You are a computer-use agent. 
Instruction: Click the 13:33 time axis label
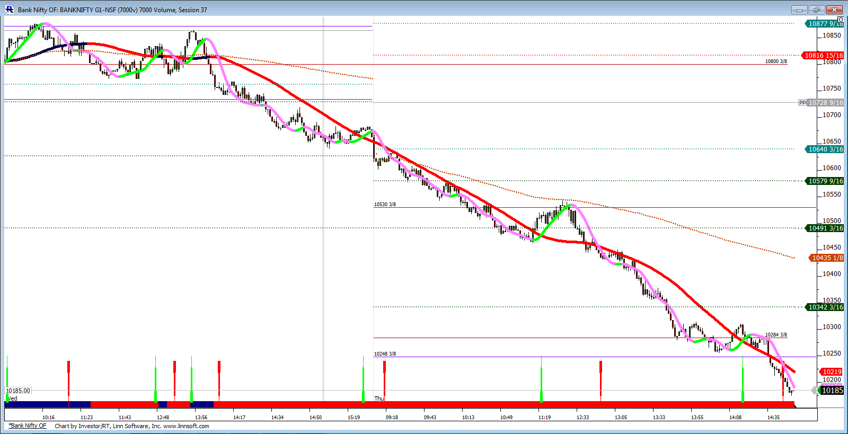(x=659, y=417)
